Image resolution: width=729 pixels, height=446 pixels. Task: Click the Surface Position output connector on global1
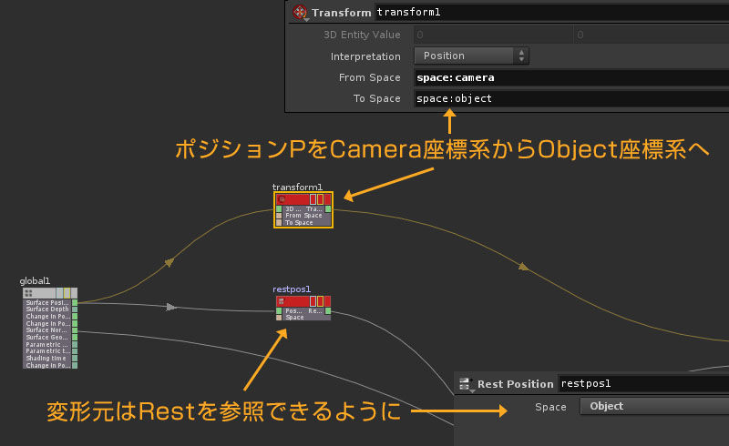[75, 303]
